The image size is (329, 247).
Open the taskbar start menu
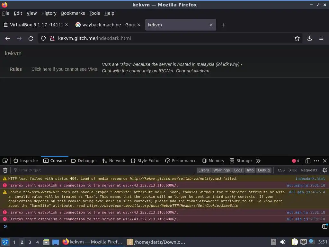[5, 242]
